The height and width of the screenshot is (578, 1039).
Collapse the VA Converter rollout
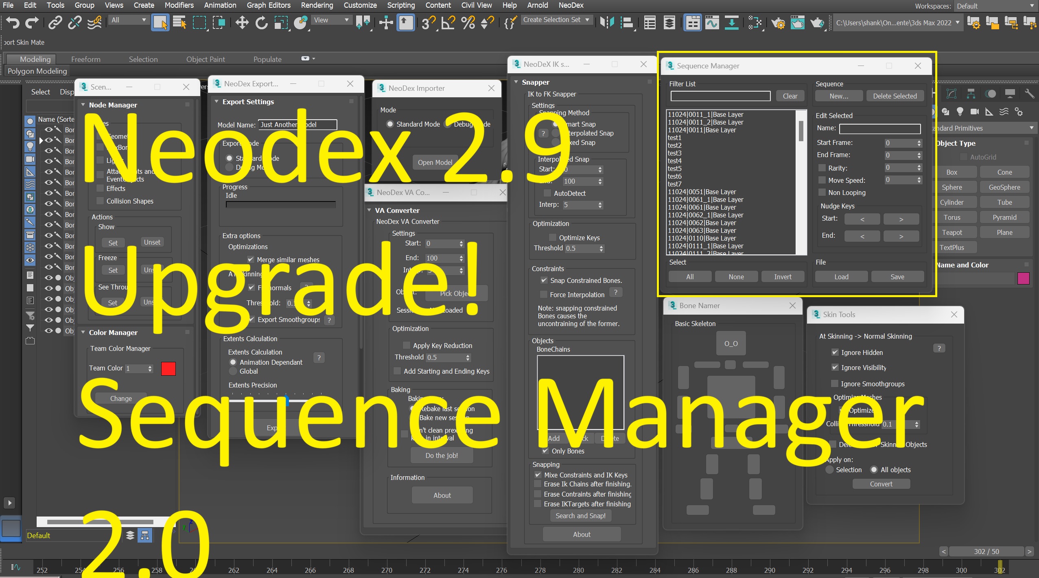(369, 210)
